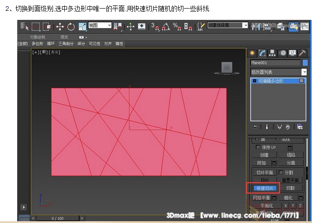The image size is (312, 223).
Task: Open the Utilities hammer panel tab
Action: [x=302, y=53]
